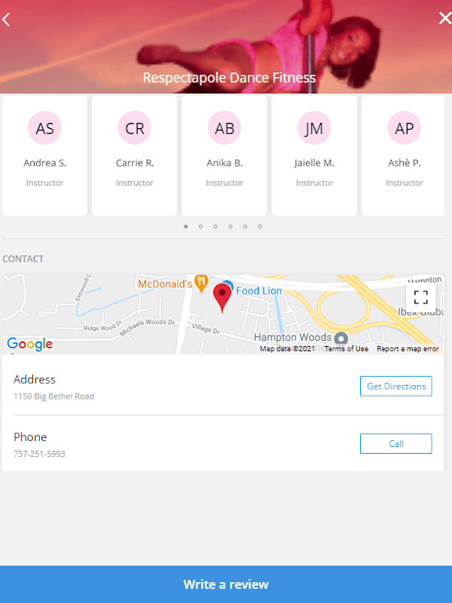Image resolution: width=452 pixels, height=603 pixels.
Task: Click Report a map error link
Action: [408, 349]
